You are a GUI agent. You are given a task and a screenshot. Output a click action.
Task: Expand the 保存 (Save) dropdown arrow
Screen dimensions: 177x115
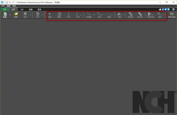click(x=31, y=15)
